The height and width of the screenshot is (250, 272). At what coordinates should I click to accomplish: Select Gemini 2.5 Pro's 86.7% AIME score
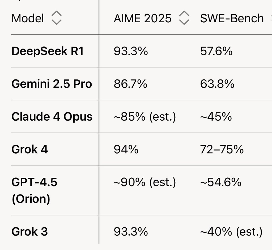pos(130,84)
